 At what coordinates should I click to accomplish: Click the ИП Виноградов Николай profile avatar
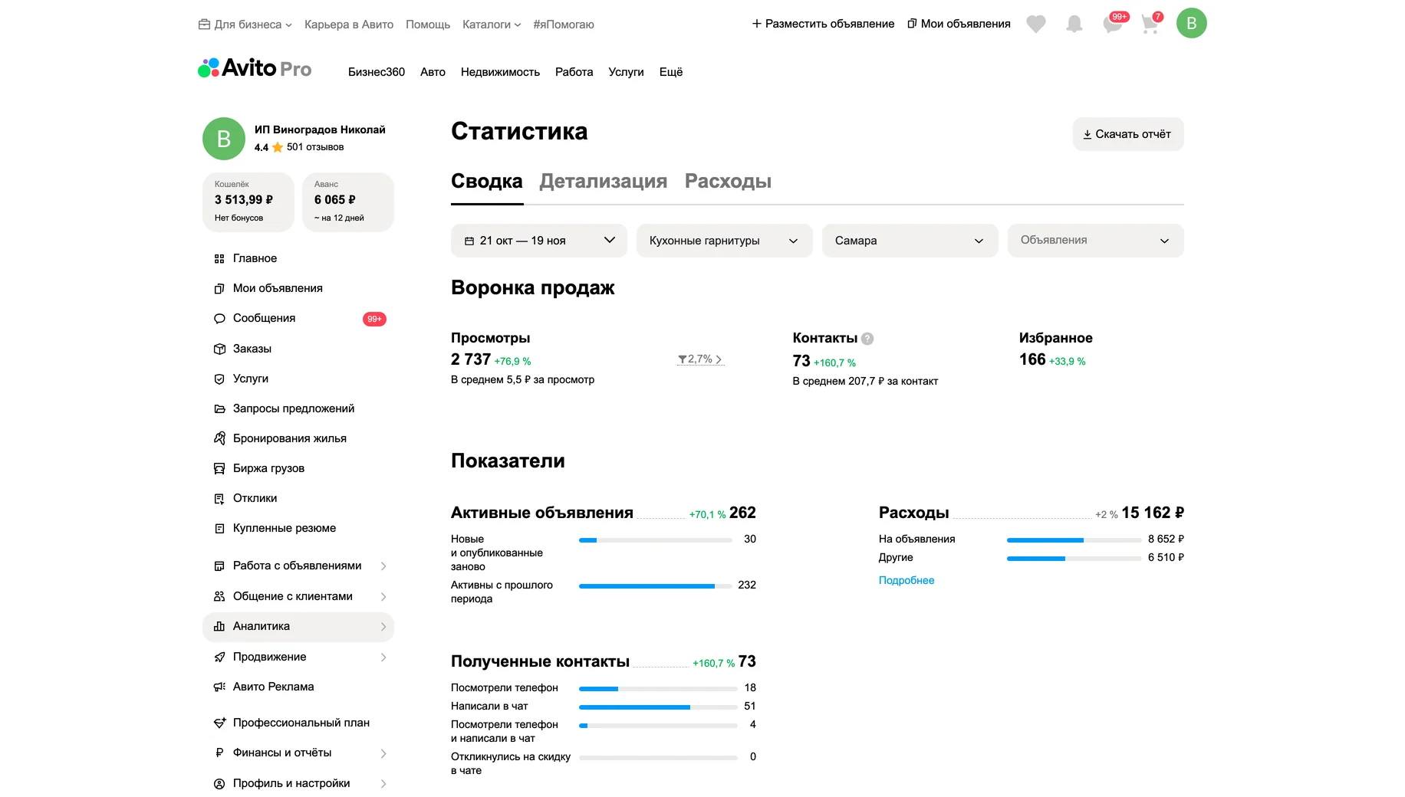coord(224,139)
